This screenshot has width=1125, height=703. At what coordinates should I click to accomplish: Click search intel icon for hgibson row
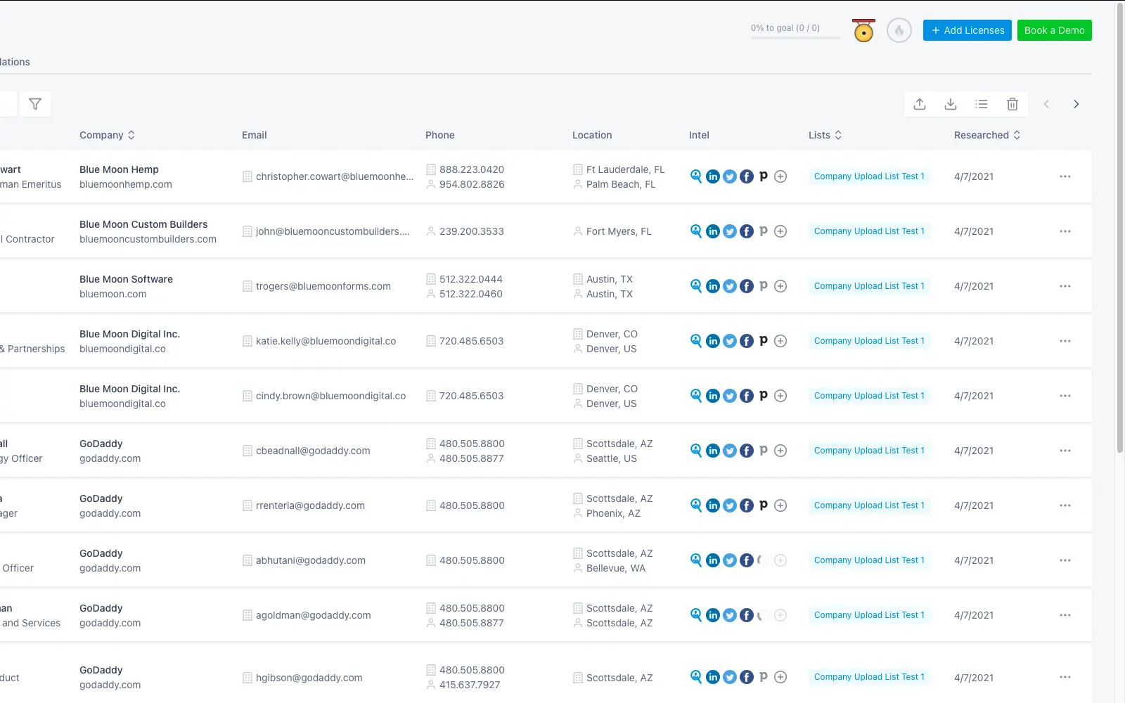click(696, 677)
